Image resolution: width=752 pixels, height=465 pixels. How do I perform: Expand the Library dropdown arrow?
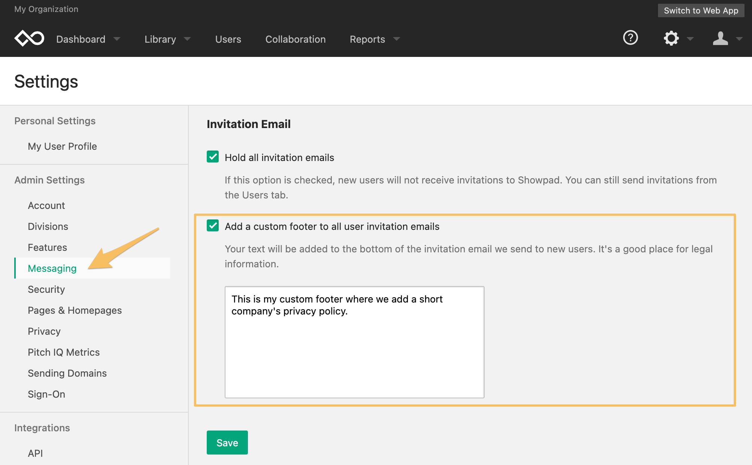click(187, 39)
